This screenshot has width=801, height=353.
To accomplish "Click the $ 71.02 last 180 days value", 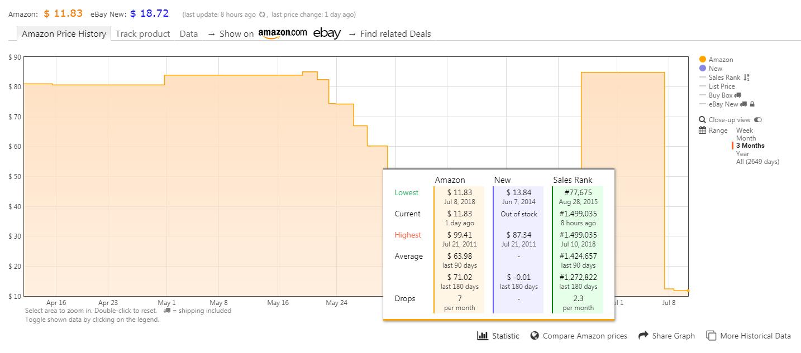I will (x=460, y=277).
